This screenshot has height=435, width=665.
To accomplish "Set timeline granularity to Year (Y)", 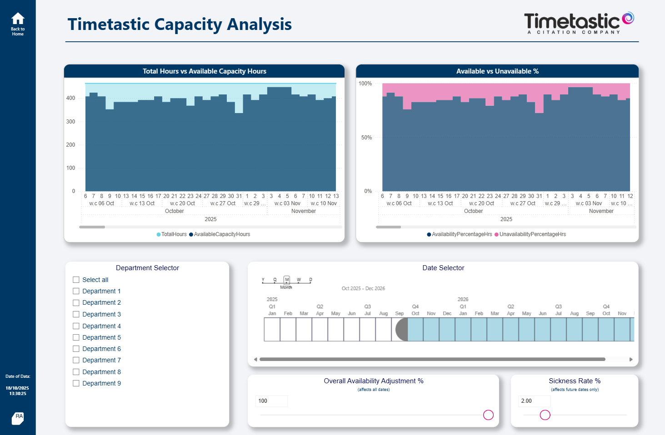I will click(263, 280).
